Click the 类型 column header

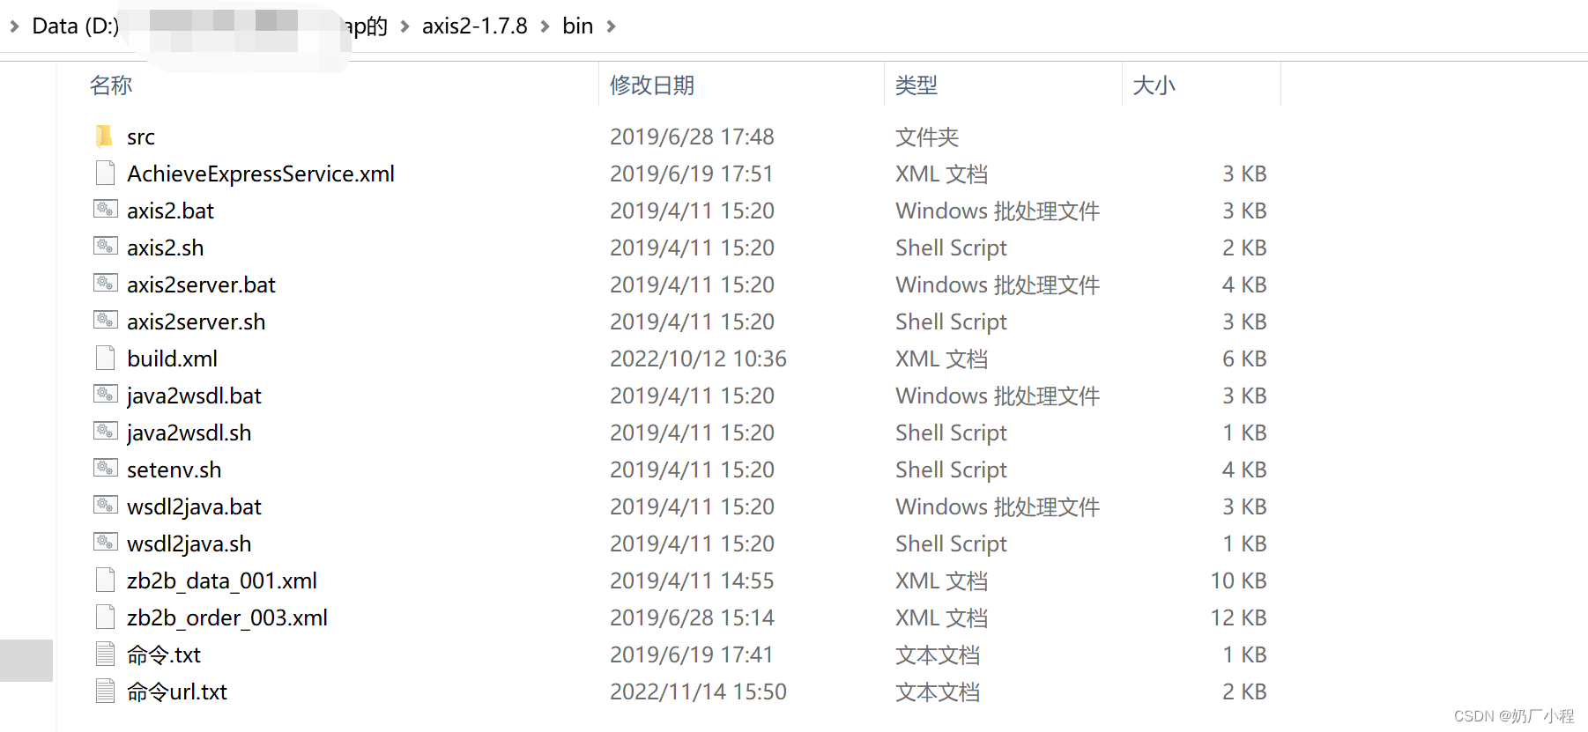coord(915,85)
